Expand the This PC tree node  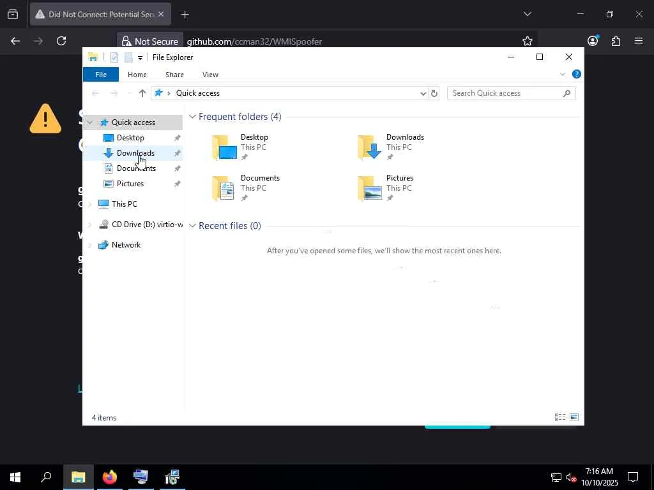click(x=89, y=204)
